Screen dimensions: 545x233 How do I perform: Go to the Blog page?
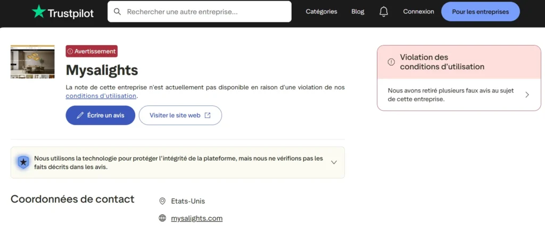coord(358,12)
